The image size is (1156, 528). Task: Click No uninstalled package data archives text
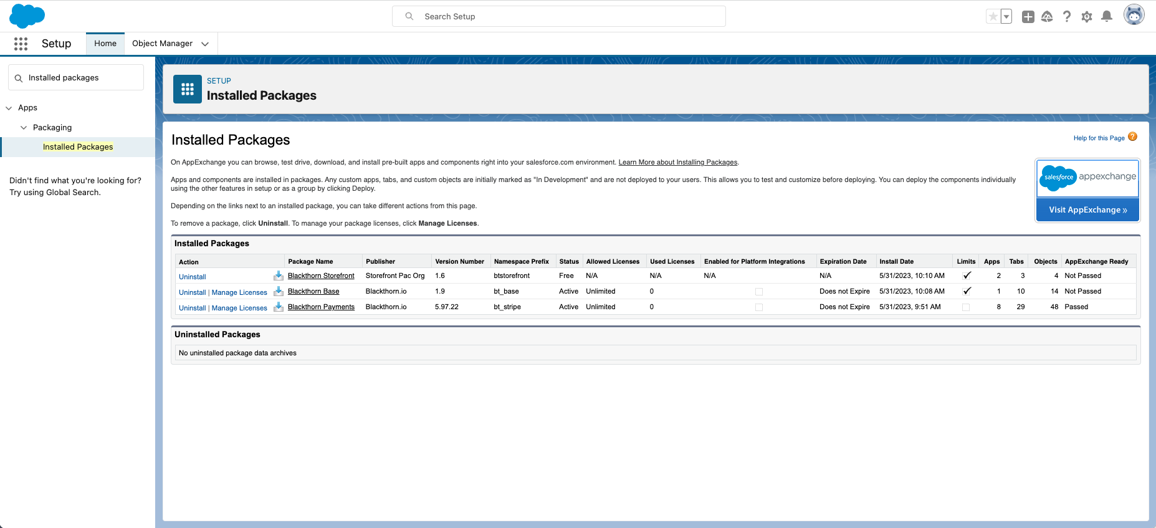(x=237, y=353)
